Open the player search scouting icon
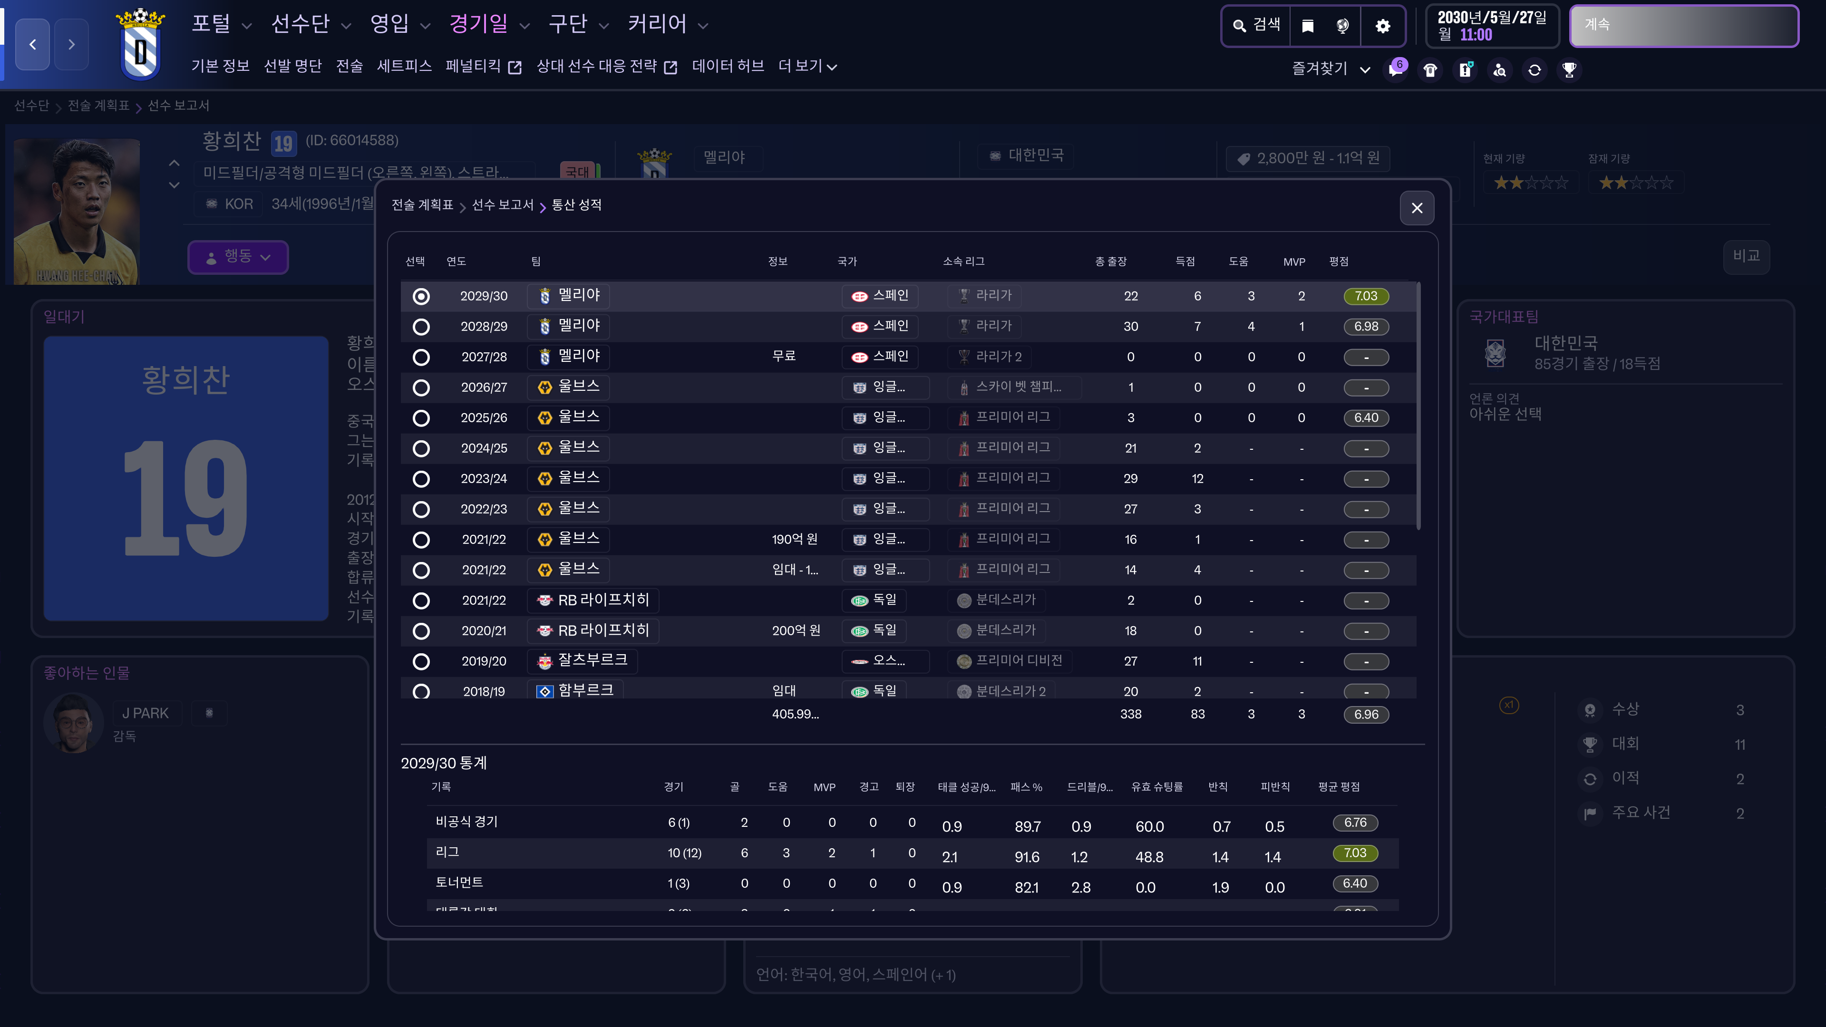 (1500, 69)
